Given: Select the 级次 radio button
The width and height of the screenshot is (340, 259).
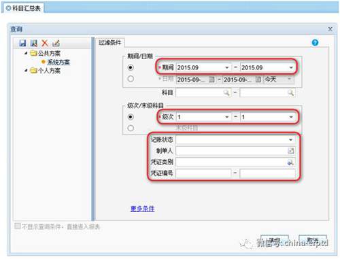Looking at the screenshot, I should tap(131, 117).
